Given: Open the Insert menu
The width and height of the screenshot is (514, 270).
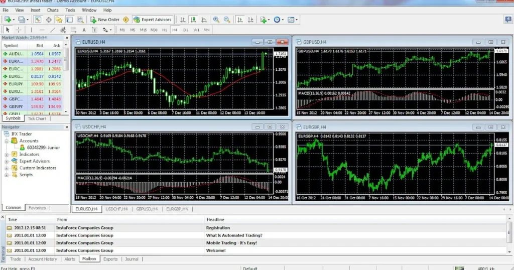Looking at the screenshot, I should [x=36, y=10].
